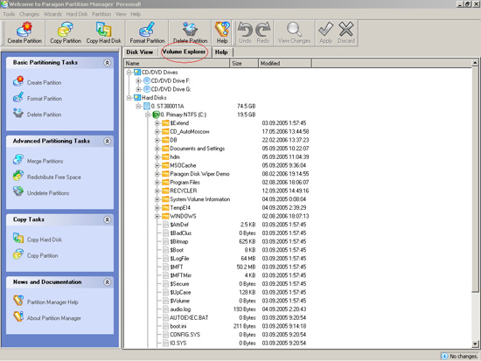Select the RECYCLER folder

[183, 191]
